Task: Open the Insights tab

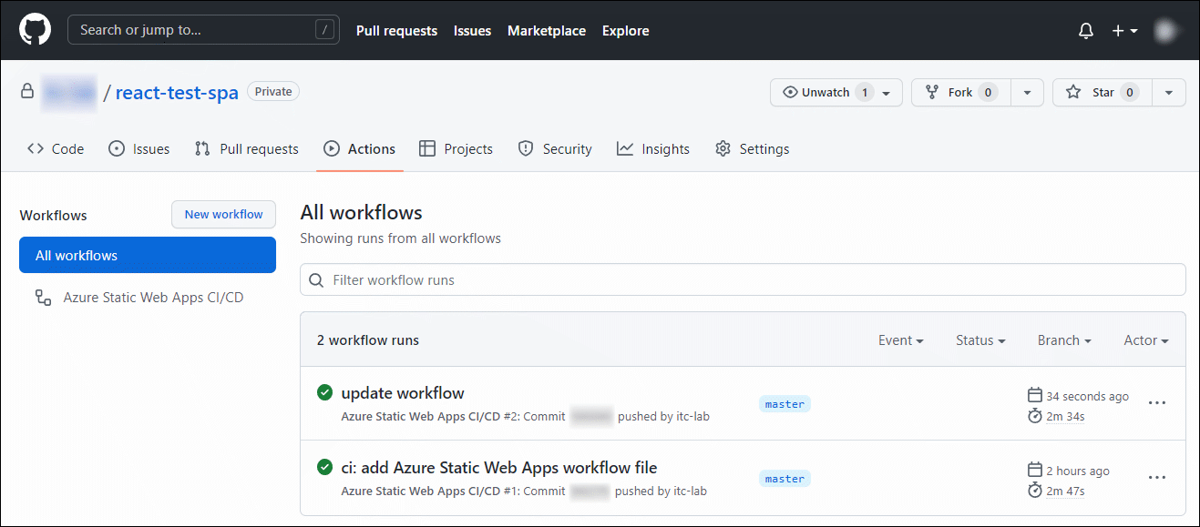Action: click(x=653, y=149)
